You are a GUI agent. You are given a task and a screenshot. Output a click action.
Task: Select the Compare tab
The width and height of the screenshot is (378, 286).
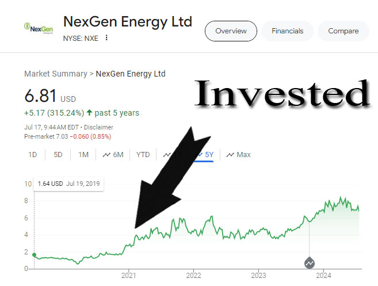[x=343, y=31]
